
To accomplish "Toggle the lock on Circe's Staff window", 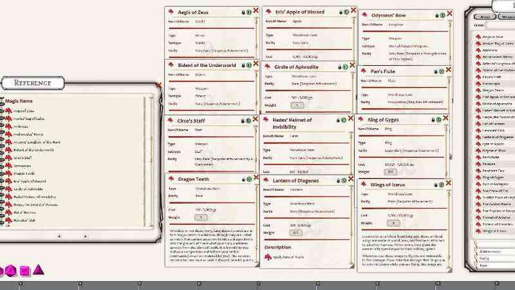I will (243, 121).
